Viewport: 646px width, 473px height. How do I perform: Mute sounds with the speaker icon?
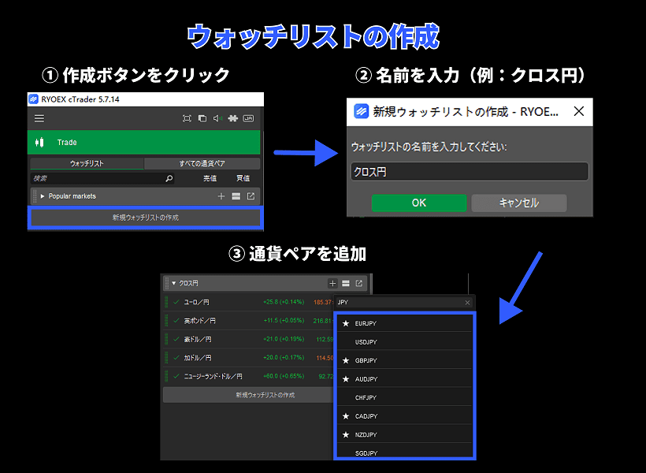[x=217, y=118]
